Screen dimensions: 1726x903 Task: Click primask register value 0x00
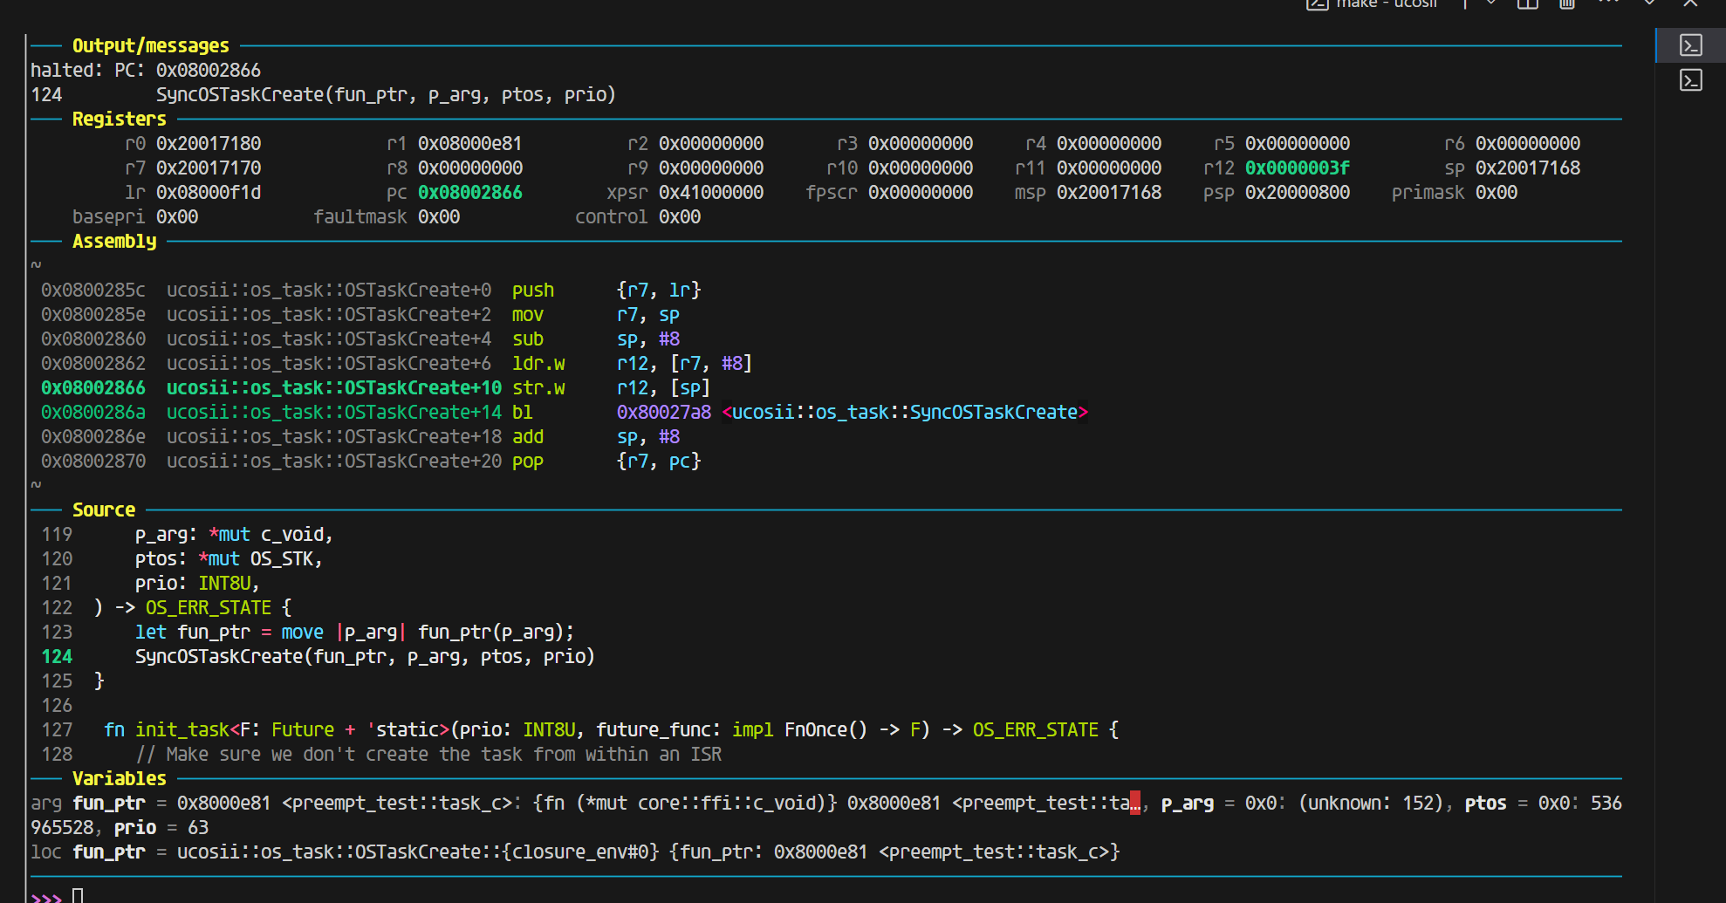click(1497, 192)
